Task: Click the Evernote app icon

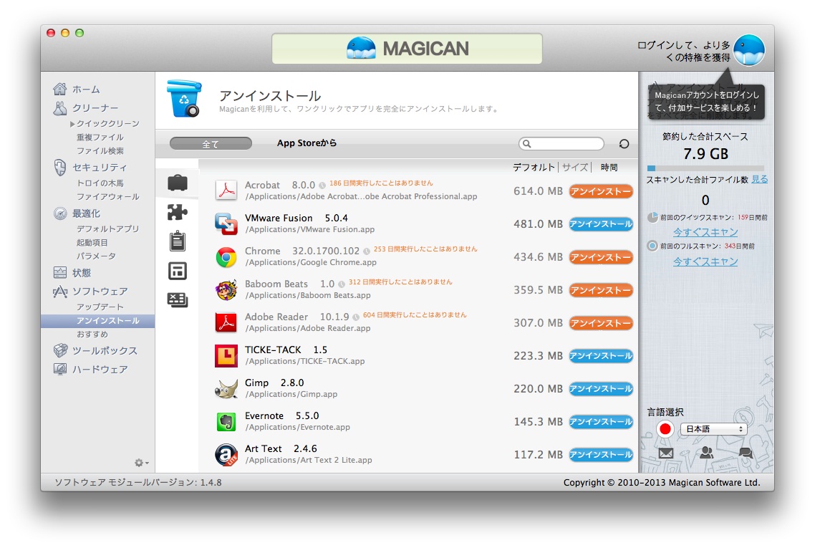Action: click(x=226, y=422)
